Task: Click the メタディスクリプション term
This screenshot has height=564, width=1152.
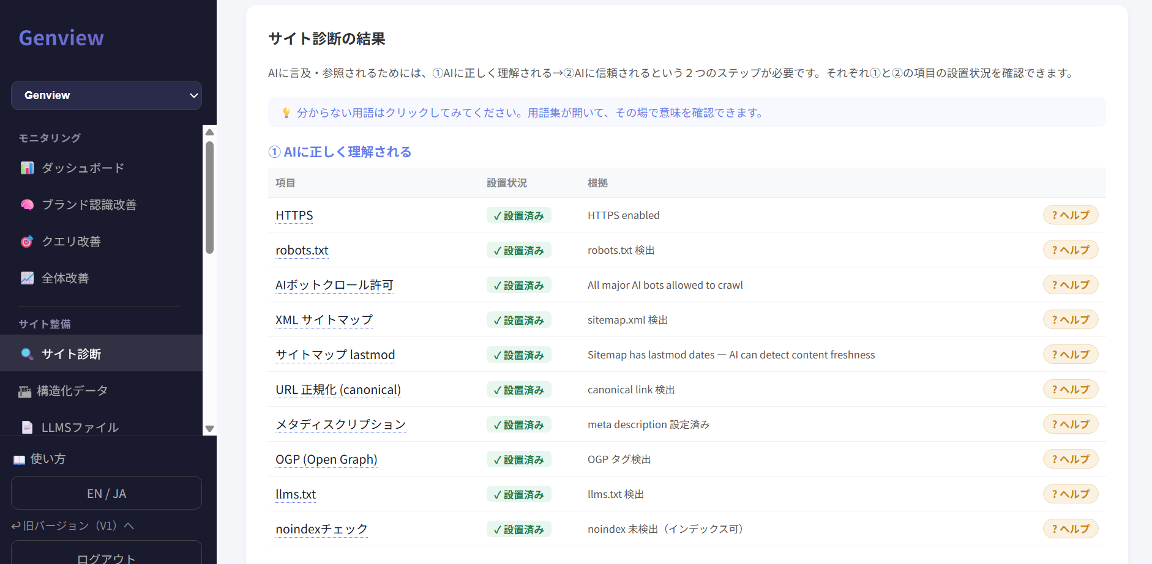Action: tap(341, 425)
